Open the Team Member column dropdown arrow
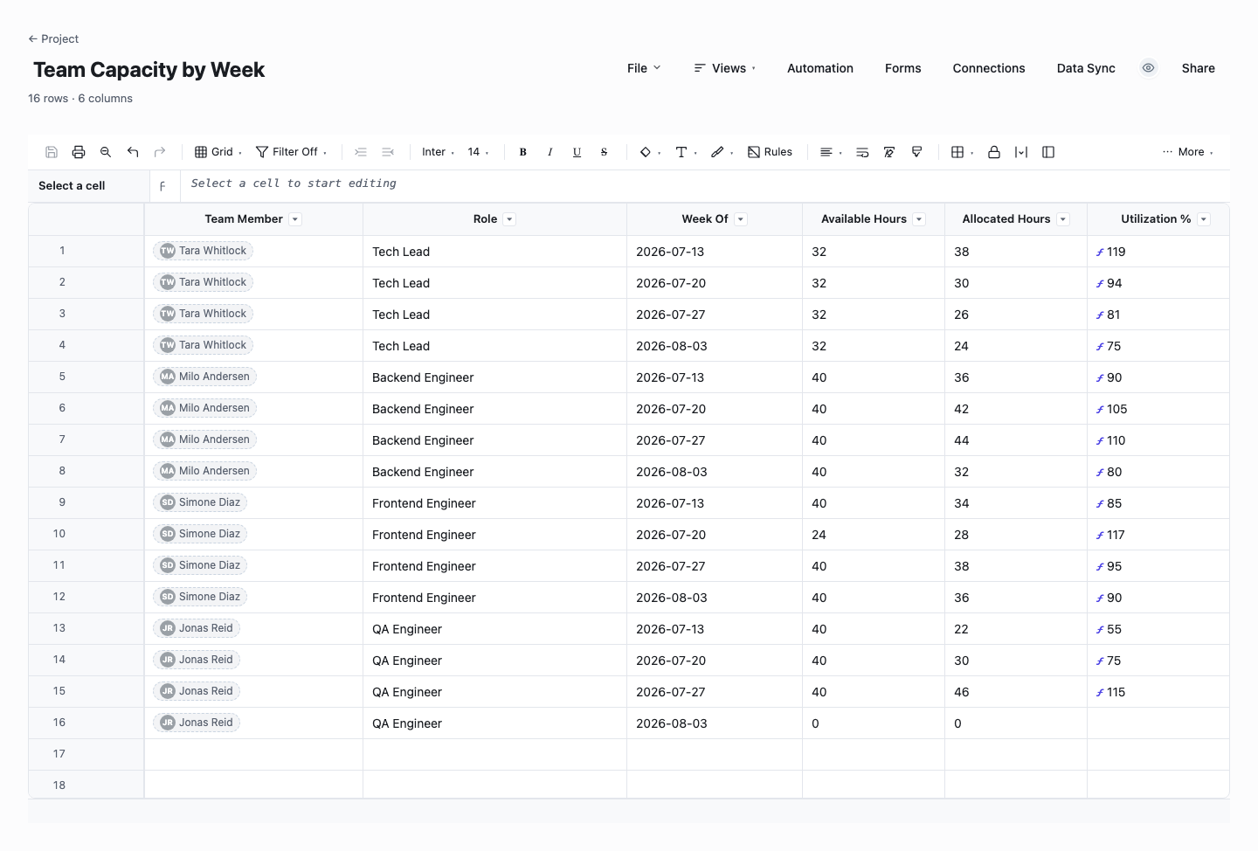Viewport: 1258px width, 851px height. coord(295,219)
